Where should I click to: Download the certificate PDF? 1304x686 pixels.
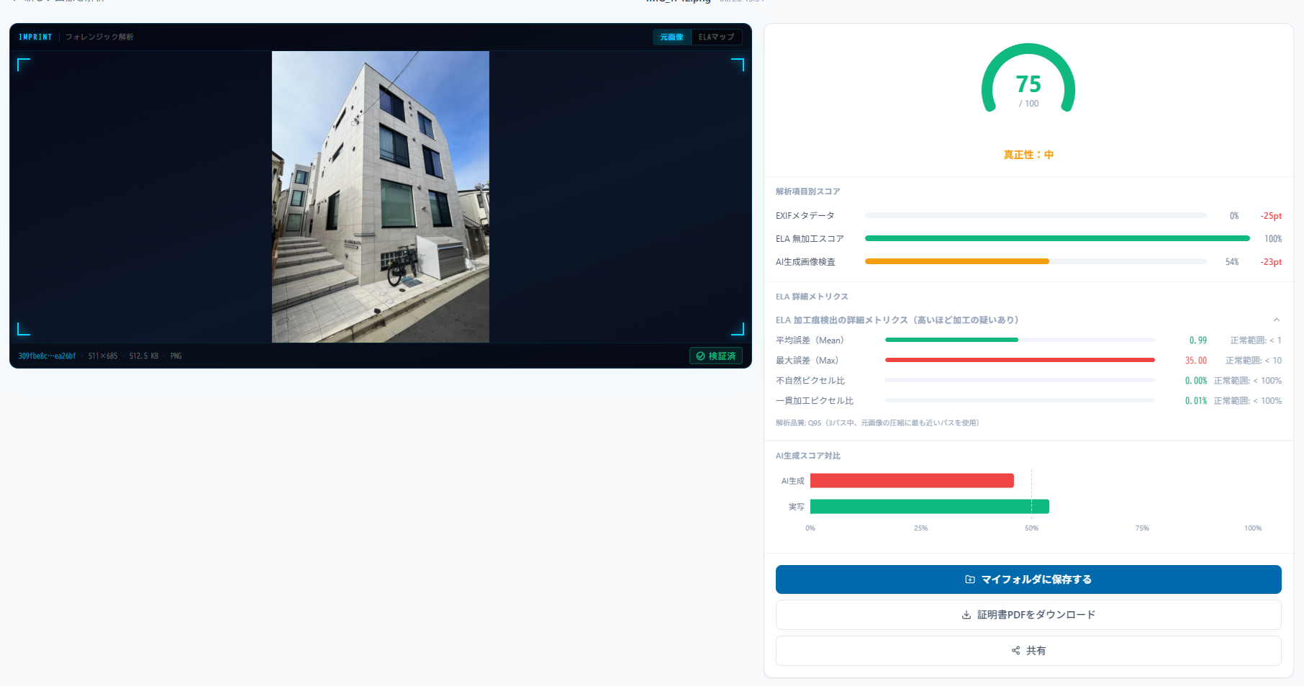point(1028,615)
